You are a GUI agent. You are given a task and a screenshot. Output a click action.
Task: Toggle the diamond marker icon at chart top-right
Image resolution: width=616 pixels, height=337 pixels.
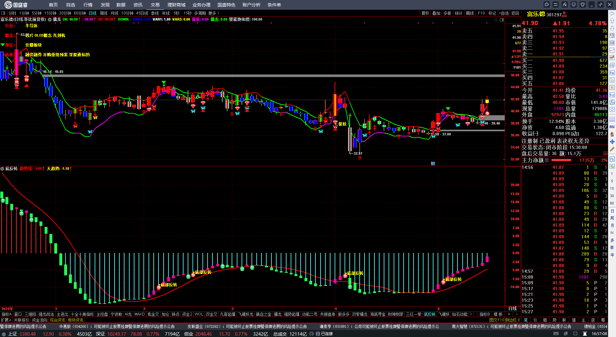(x=496, y=20)
